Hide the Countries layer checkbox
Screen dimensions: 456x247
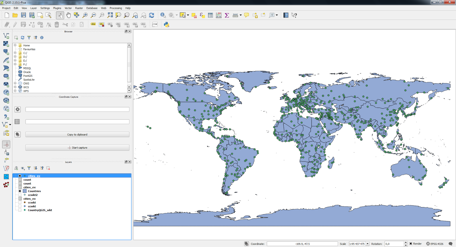[20, 191]
